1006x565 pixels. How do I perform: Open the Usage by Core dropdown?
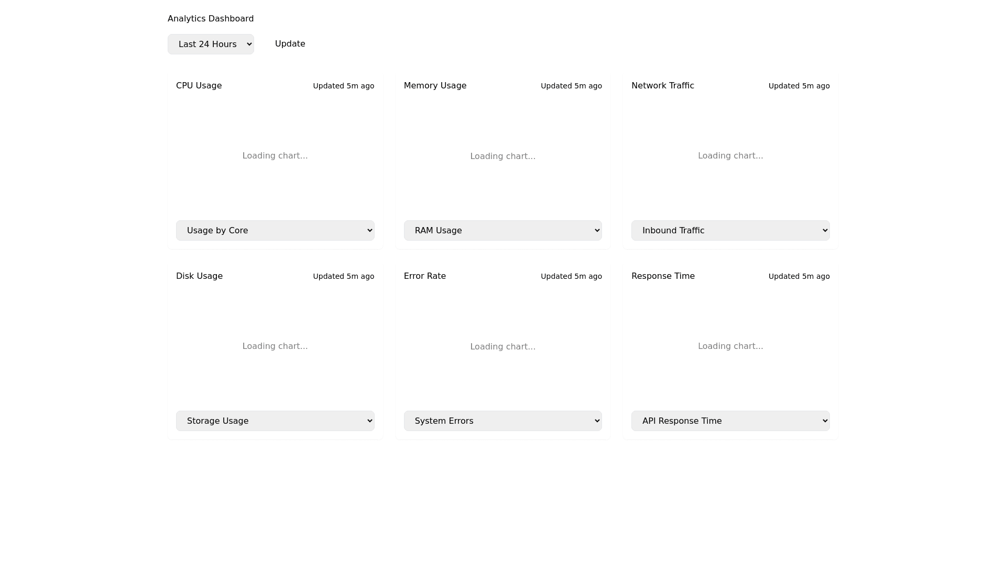[275, 231]
